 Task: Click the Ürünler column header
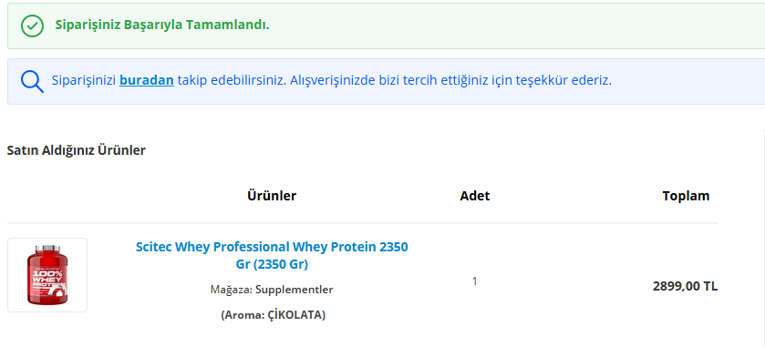[x=272, y=196]
